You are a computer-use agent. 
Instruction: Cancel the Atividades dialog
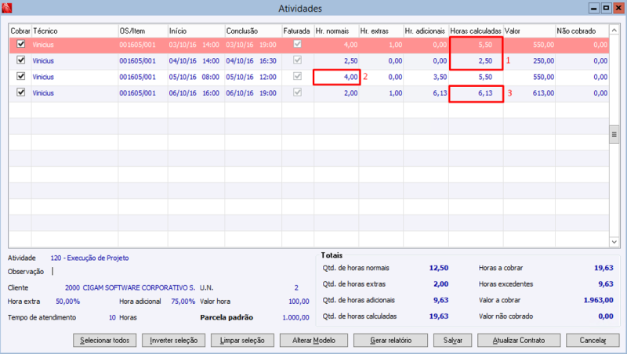click(593, 341)
